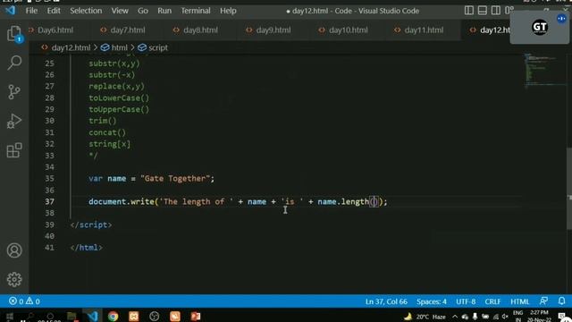
Task: Open the Explorer view in activity bar
Action: coord(14,34)
